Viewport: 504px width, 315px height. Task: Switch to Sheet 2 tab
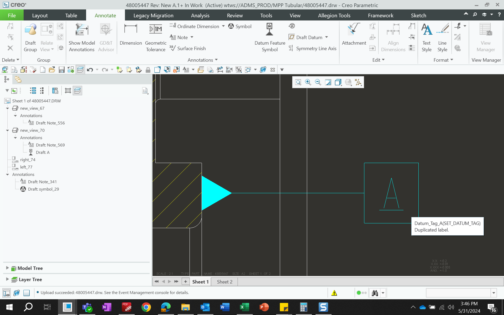(224, 282)
